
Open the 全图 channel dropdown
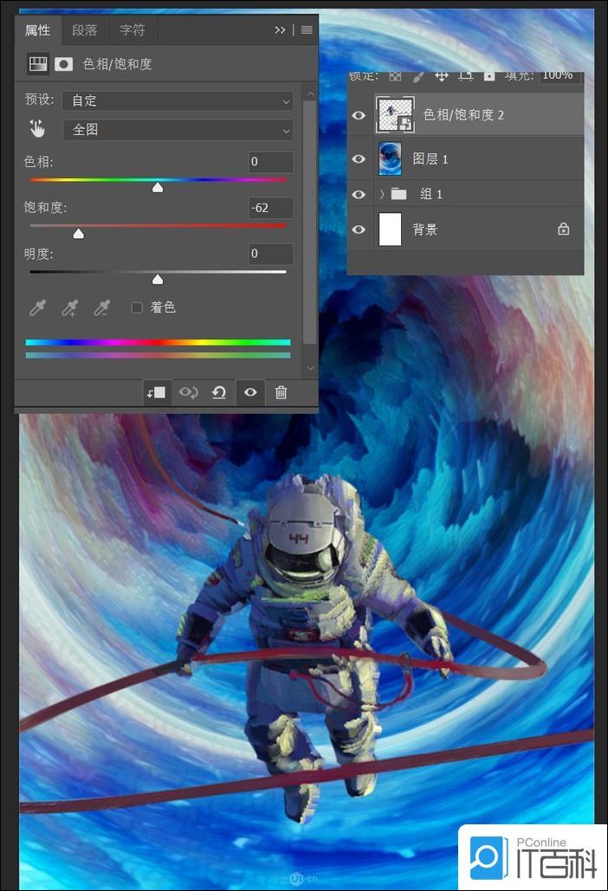[178, 130]
